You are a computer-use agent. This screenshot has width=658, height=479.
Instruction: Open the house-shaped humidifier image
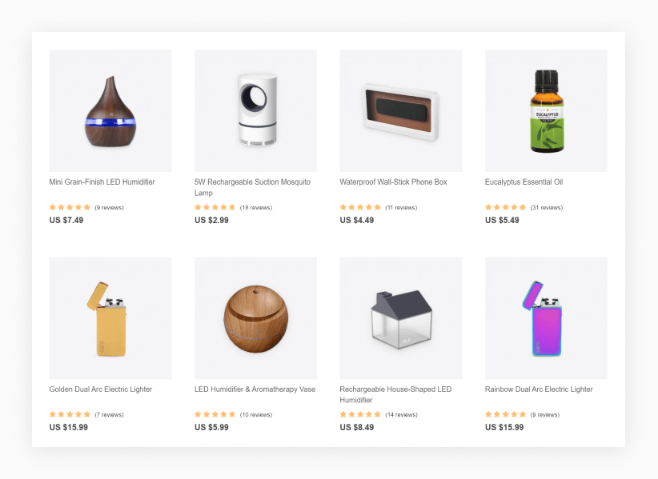(x=401, y=318)
